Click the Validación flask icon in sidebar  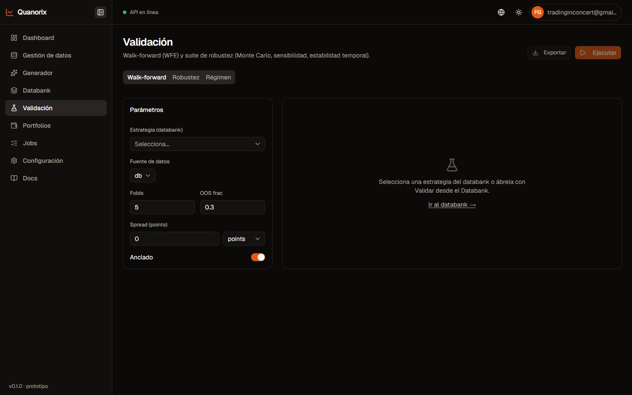[14, 108]
